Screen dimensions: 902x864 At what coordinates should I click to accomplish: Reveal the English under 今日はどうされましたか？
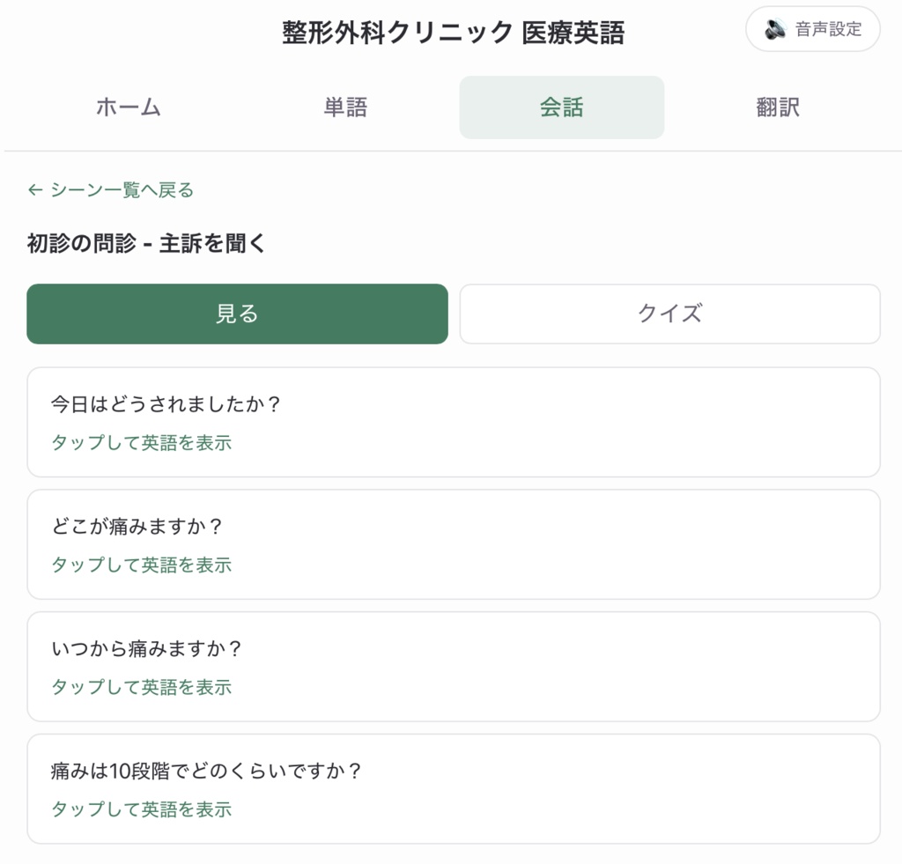coord(142,442)
